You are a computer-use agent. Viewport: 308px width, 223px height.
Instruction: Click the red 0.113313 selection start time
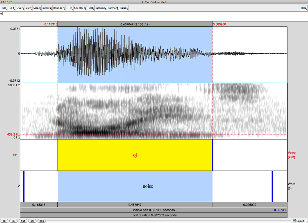(x=51, y=24)
